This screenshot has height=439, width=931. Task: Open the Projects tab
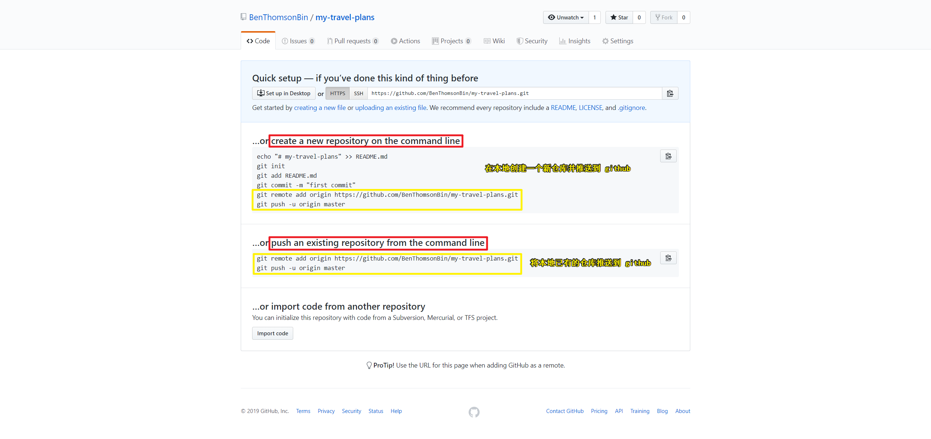[452, 41]
